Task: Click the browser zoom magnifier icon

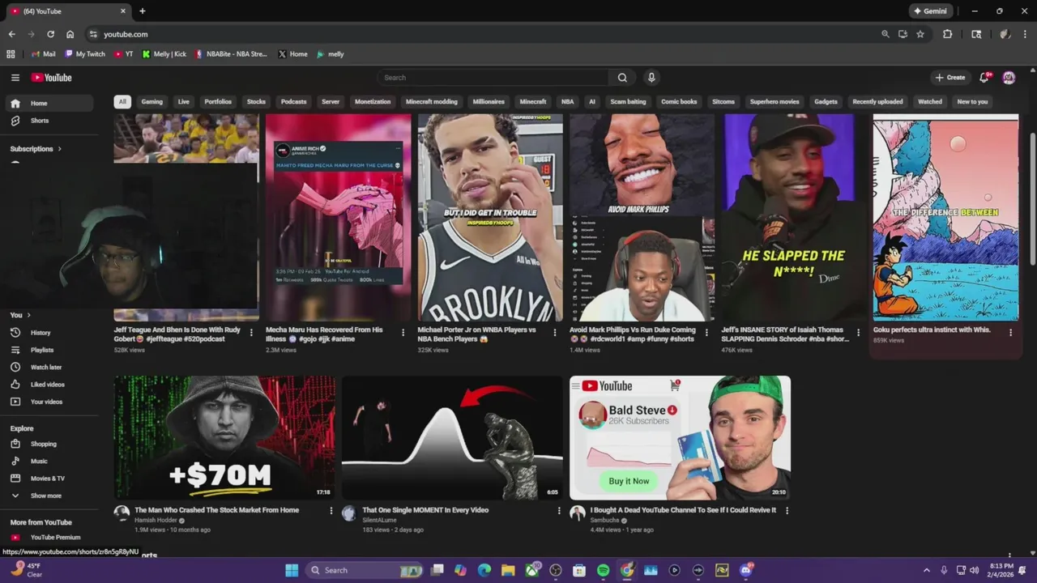Action: coord(886,34)
